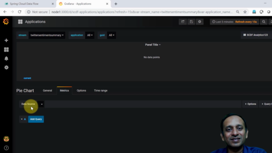The width and height of the screenshot is (272, 153).
Task: Click the Add Query button
Action: click(36, 119)
